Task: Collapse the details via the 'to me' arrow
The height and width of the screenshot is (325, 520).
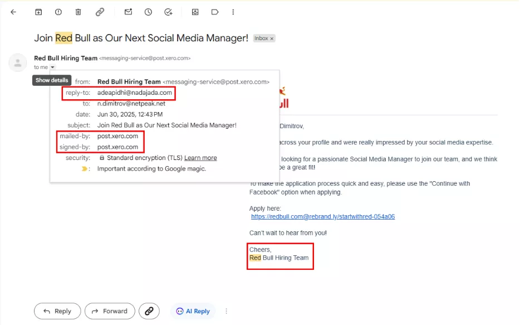Action: point(52,67)
